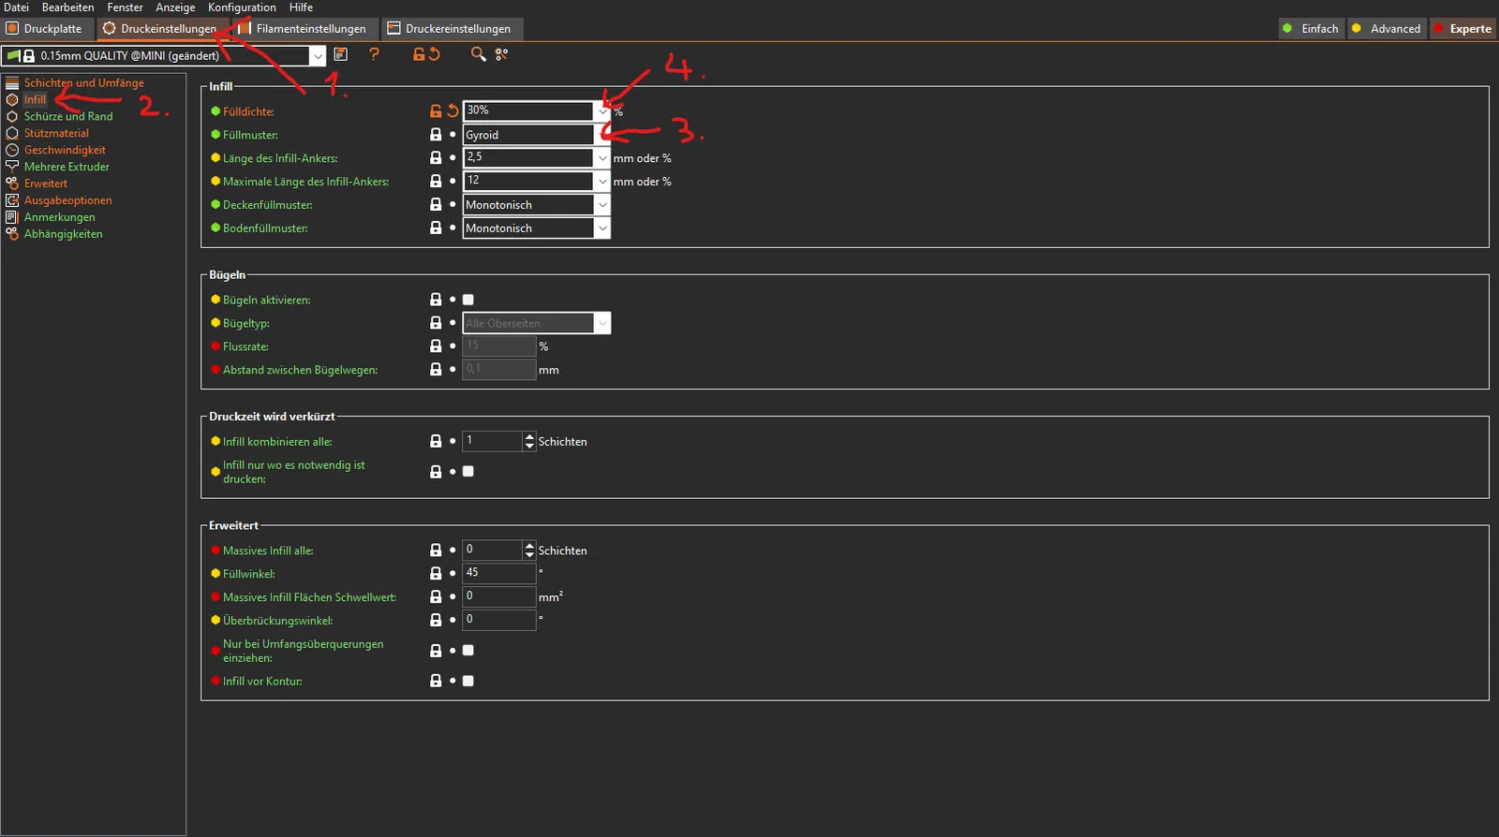Switch to Experte mode

pos(1462,29)
